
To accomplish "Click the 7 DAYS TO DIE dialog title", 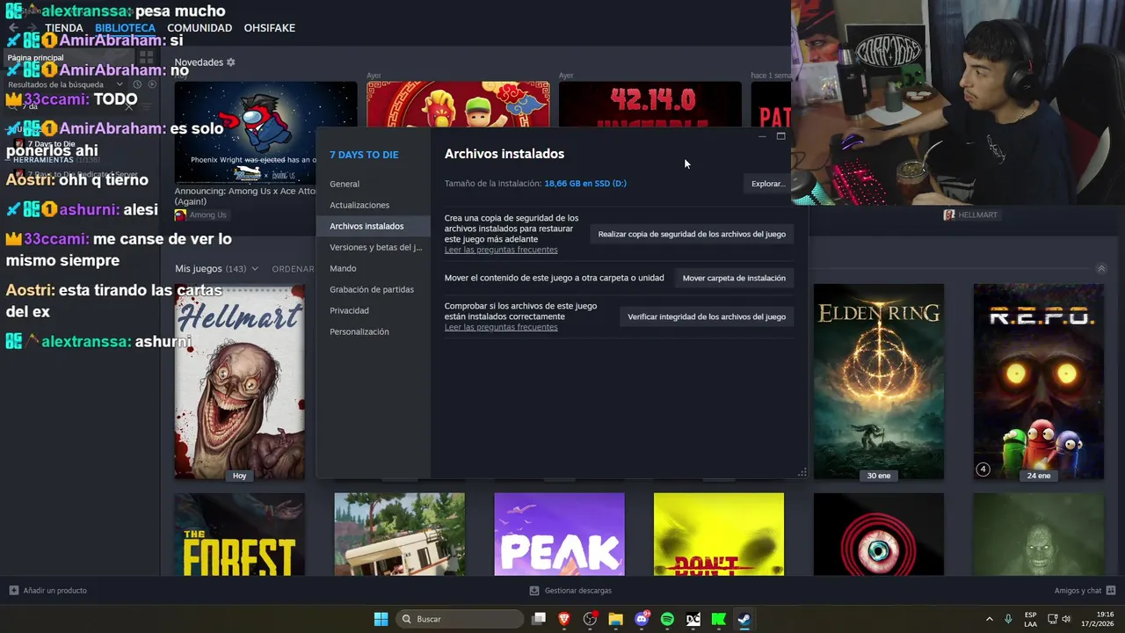I will (364, 155).
